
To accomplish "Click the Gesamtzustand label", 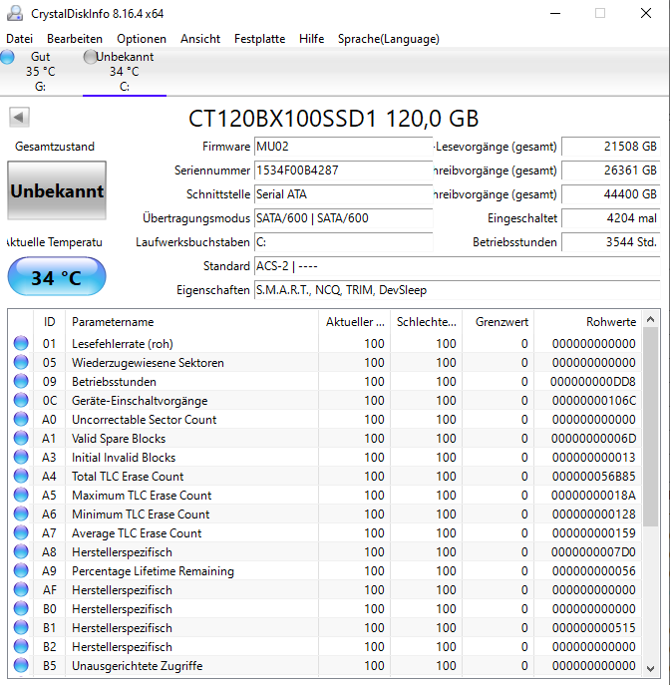I will click(55, 147).
